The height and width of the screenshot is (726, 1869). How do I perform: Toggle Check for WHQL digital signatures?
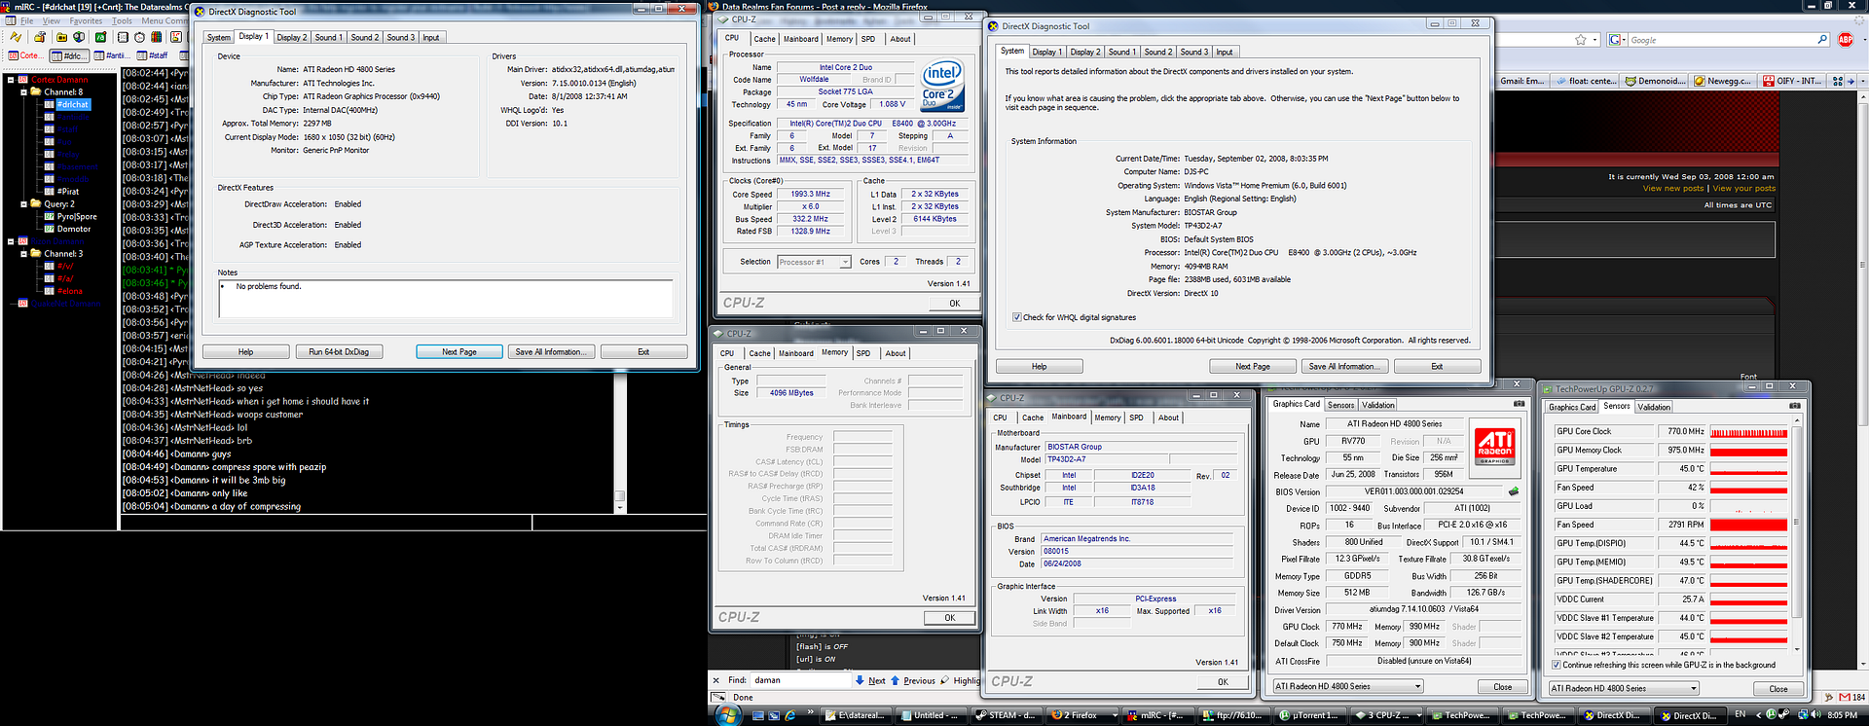tap(1017, 317)
